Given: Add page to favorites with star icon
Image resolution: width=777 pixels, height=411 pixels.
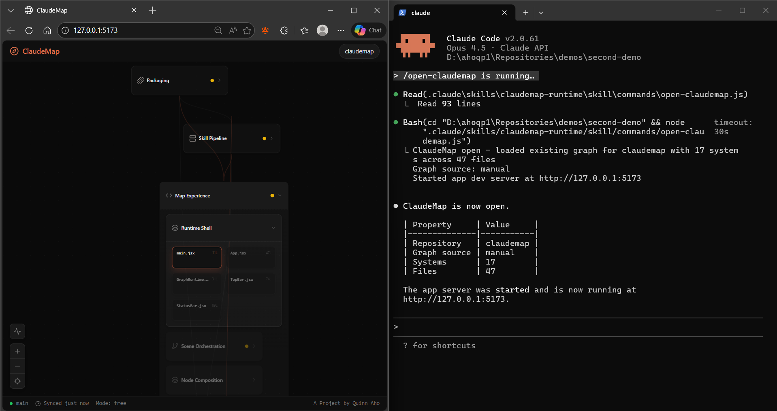Looking at the screenshot, I should coord(247,30).
